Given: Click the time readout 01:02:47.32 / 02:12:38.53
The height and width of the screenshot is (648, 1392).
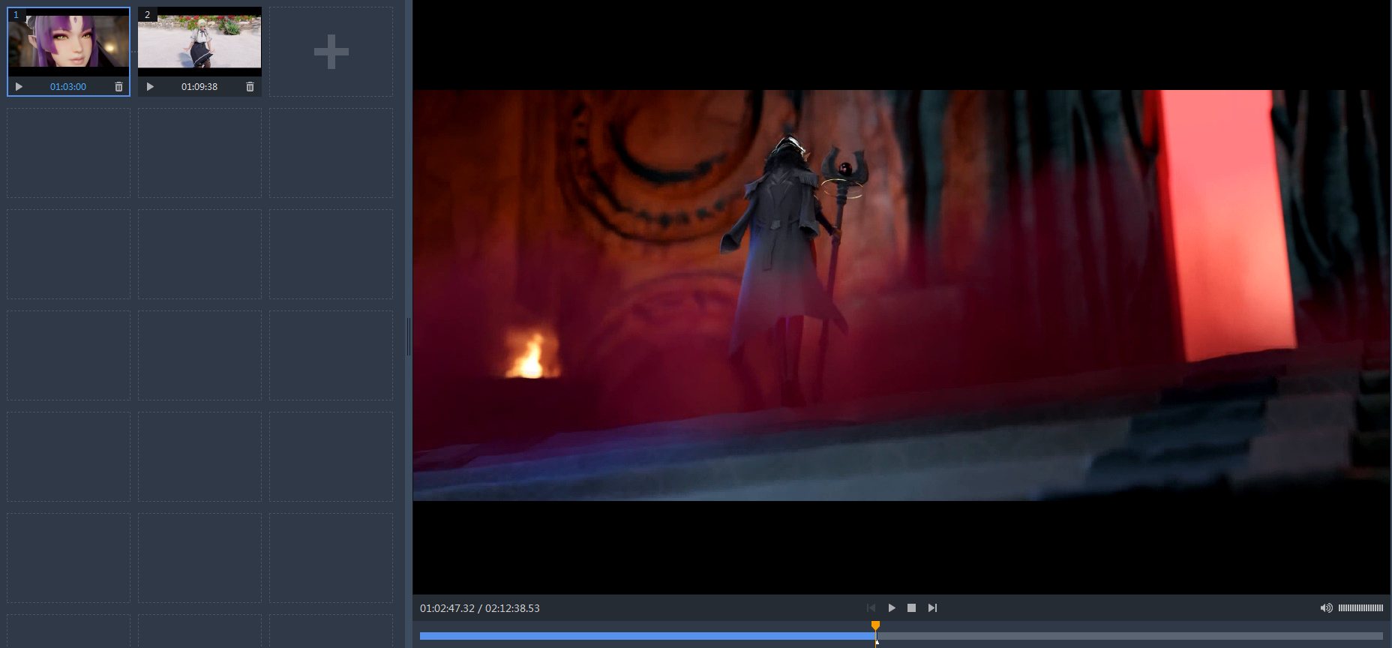Looking at the screenshot, I should point(480,608).
